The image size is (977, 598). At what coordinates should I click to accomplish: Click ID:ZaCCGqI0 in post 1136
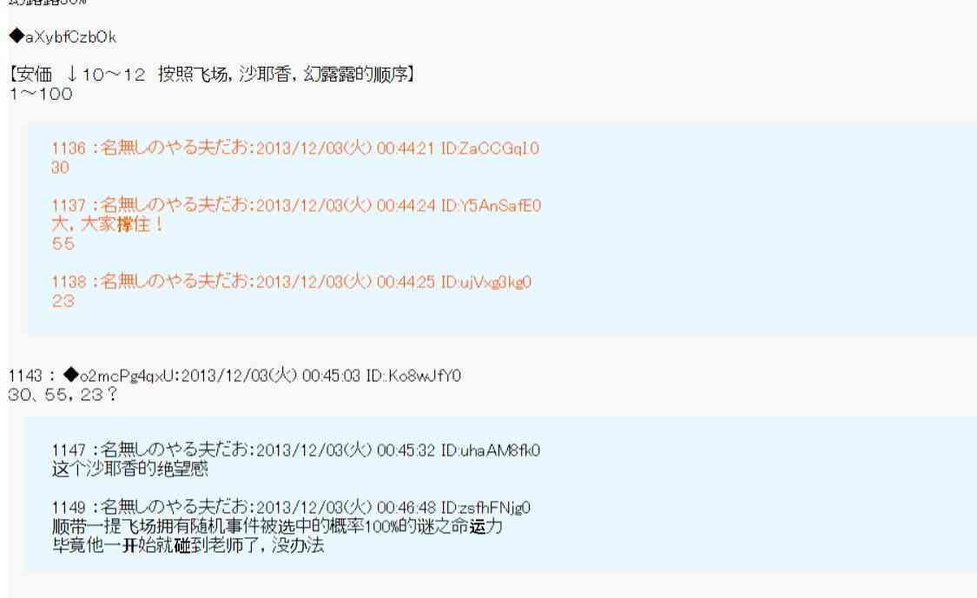point(490,148)
